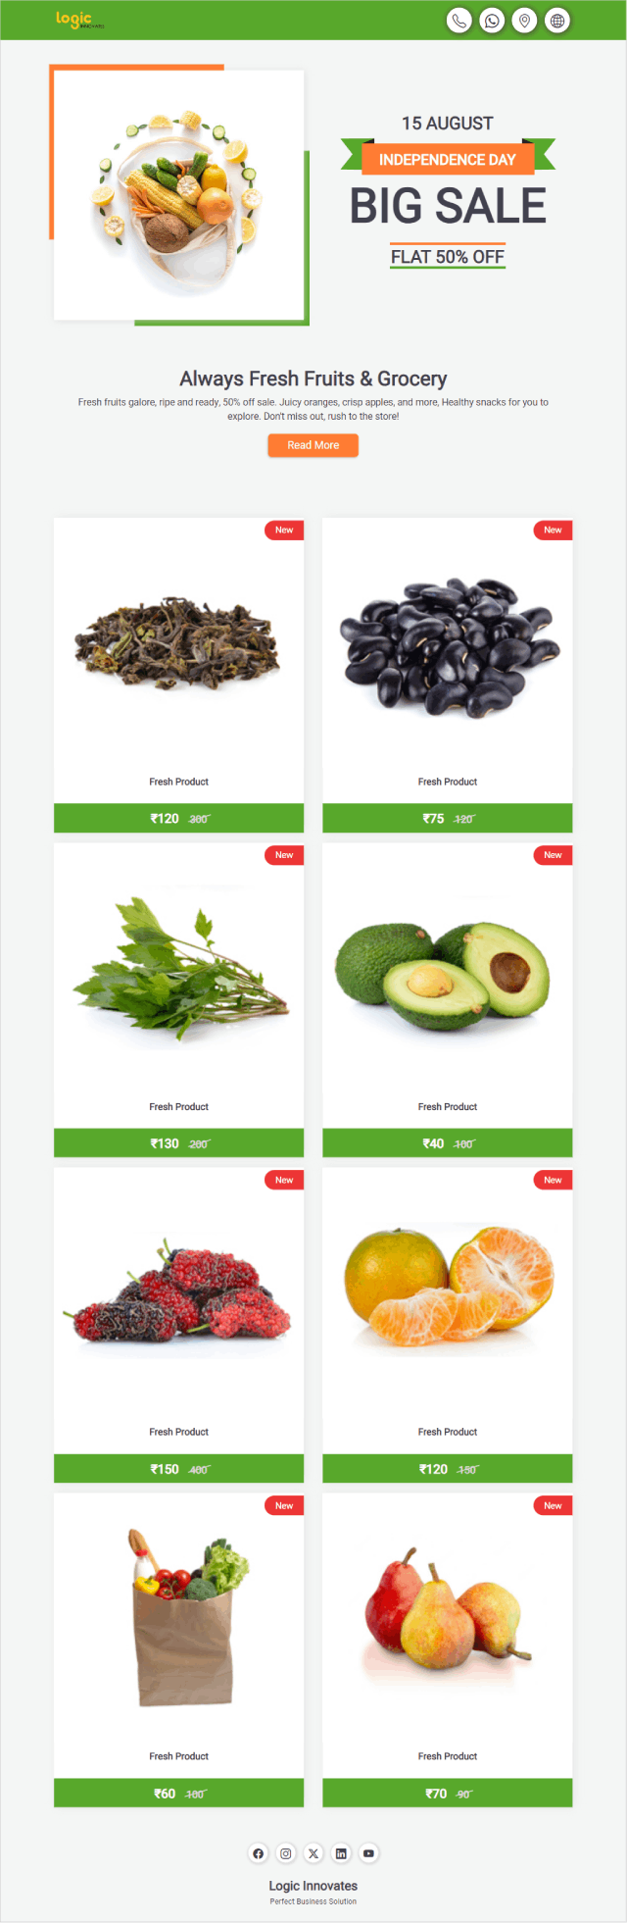This screenshot has width=627, height=1923.
Task: Click the phone call icon in header
Action: coord(459,21)
